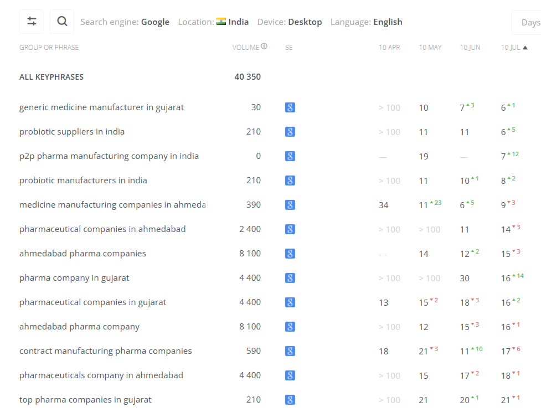
Task: Click Google icon for pharmaceutical companies in ahmedabad
Action: coord(290,229)
